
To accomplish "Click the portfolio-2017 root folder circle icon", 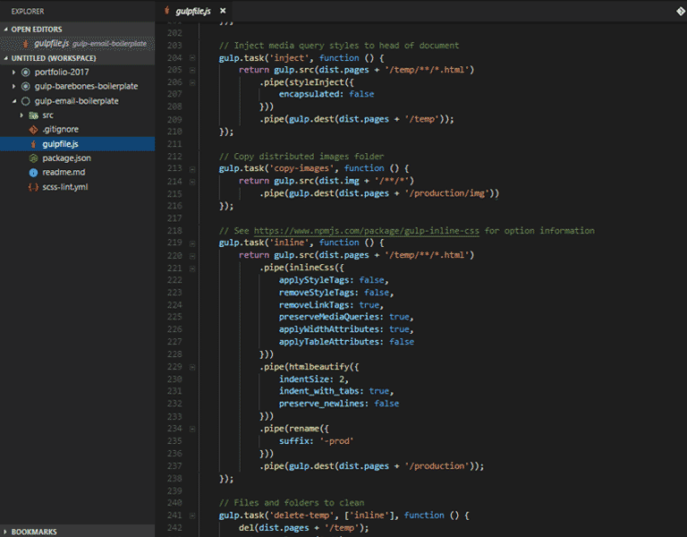I will point(25,72).
